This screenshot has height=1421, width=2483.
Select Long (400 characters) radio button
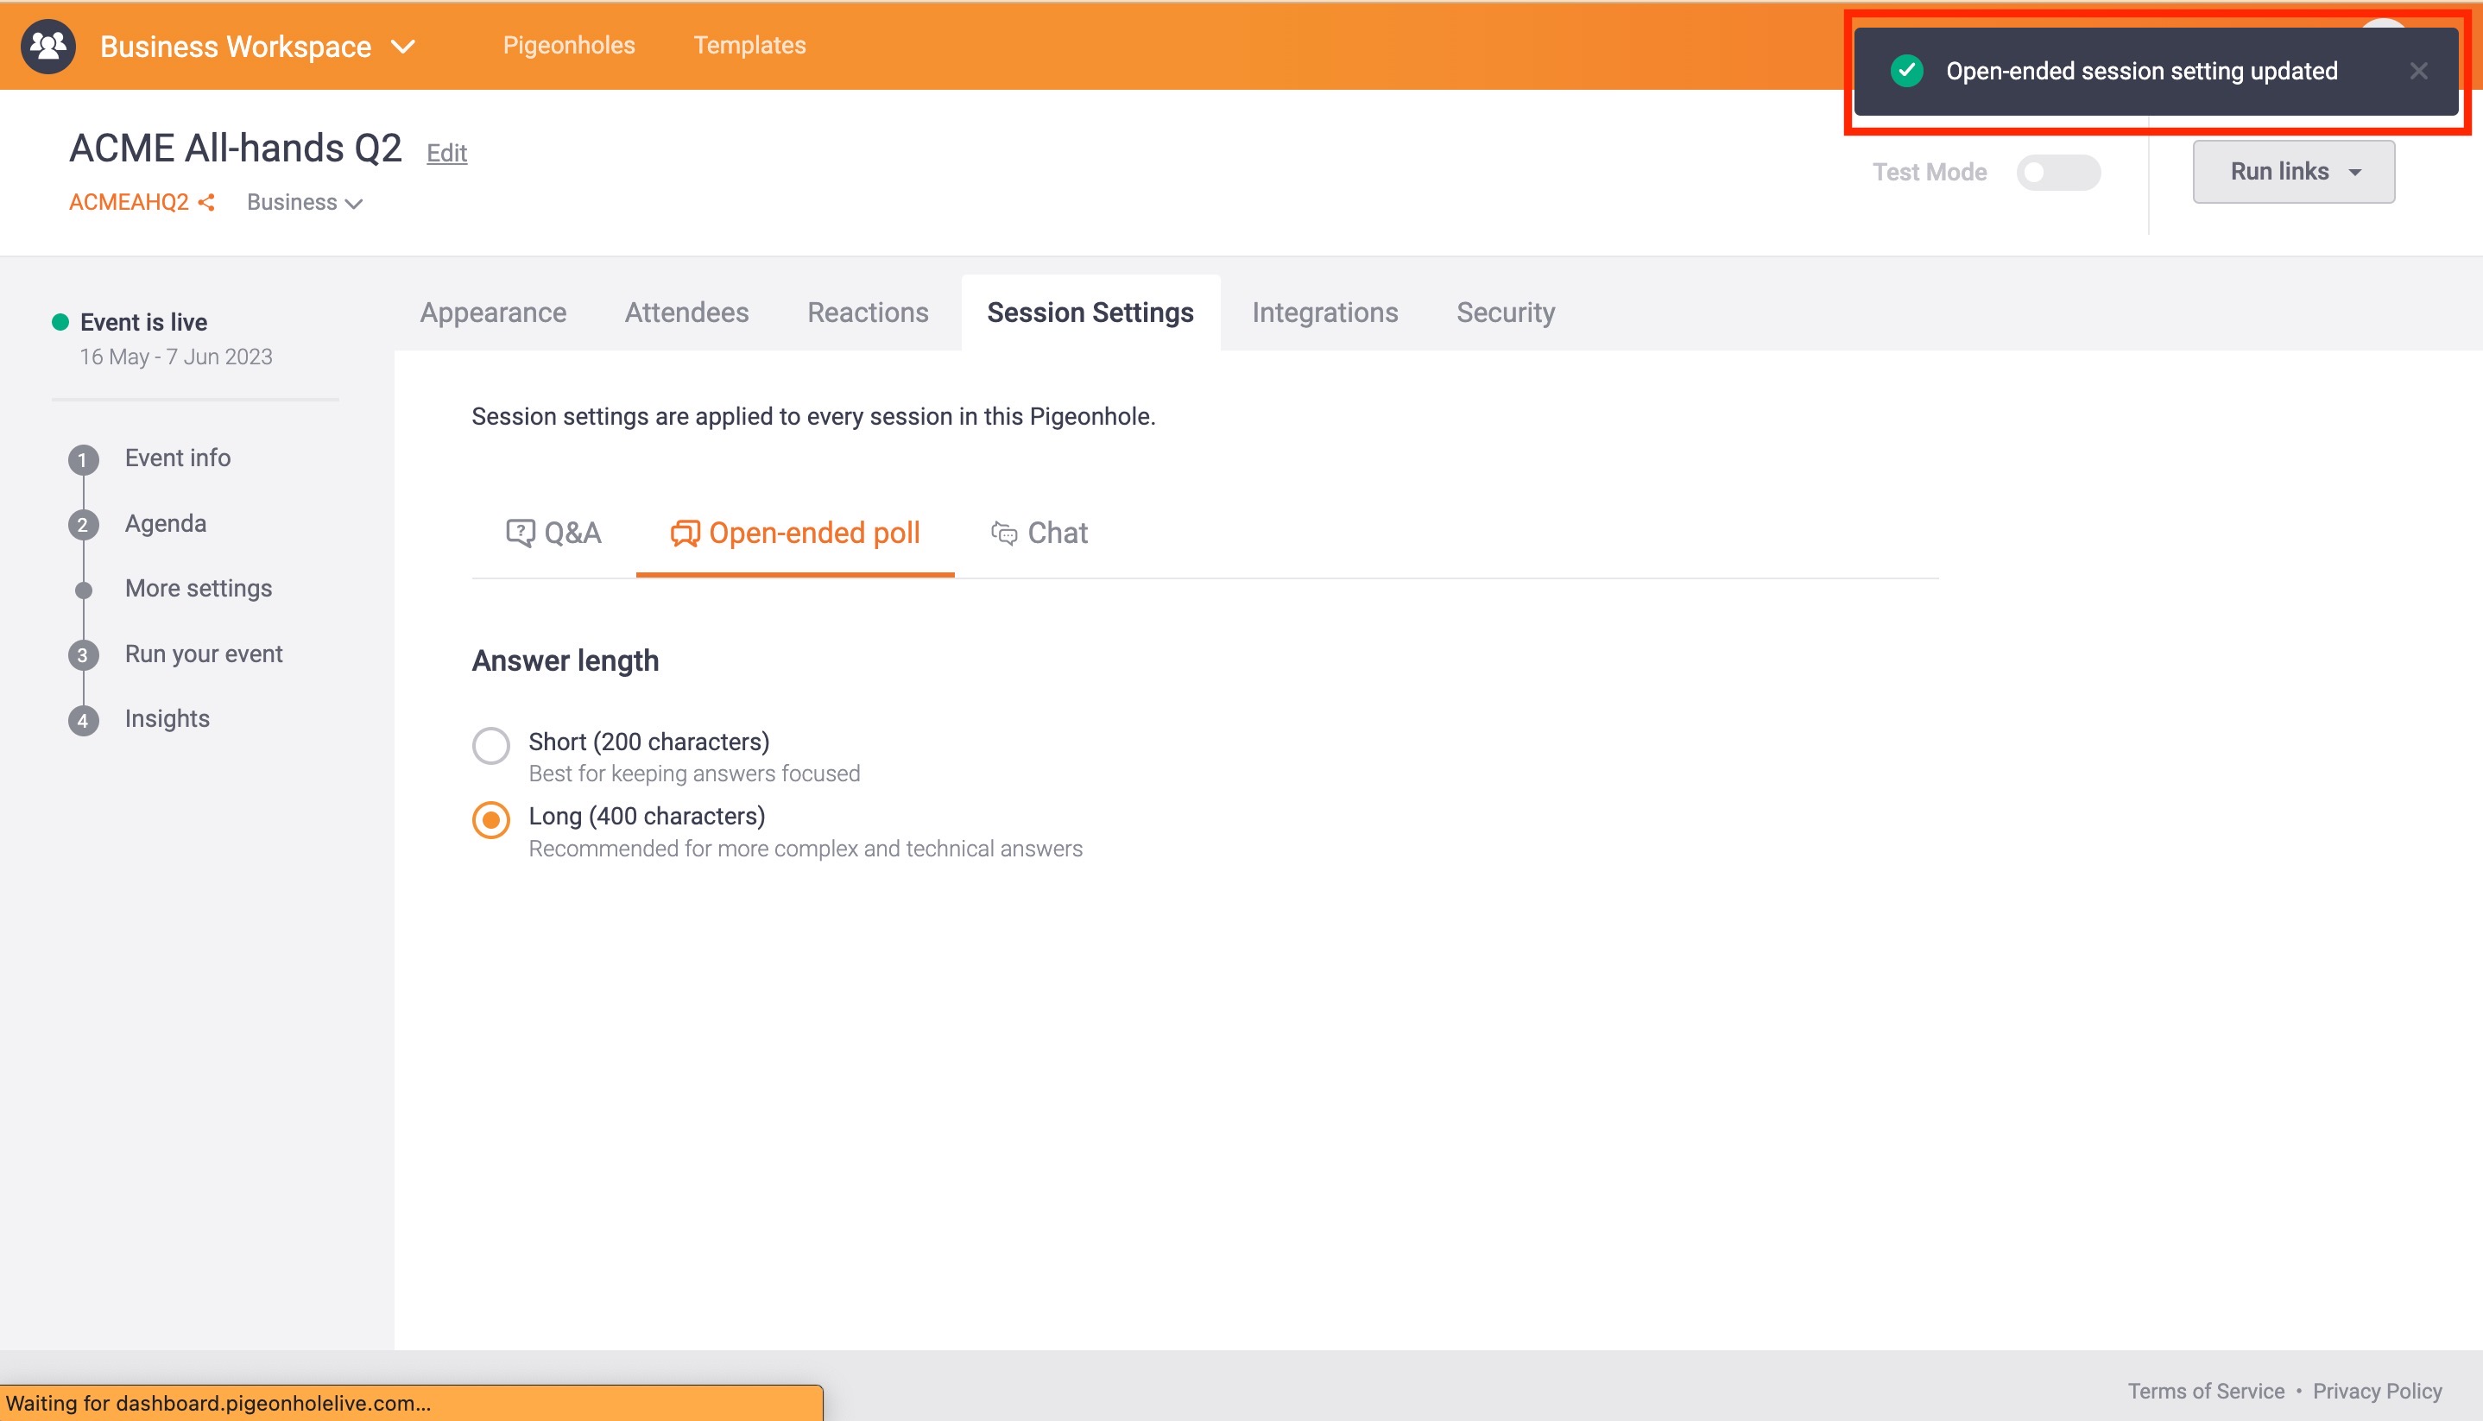coord(491,821)
